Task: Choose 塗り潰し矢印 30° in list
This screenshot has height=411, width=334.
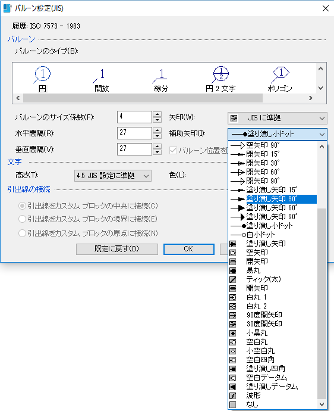Action: point(272,199)
